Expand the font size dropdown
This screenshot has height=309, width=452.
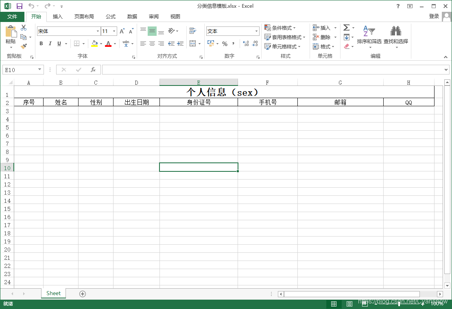(x=114, y=31)
